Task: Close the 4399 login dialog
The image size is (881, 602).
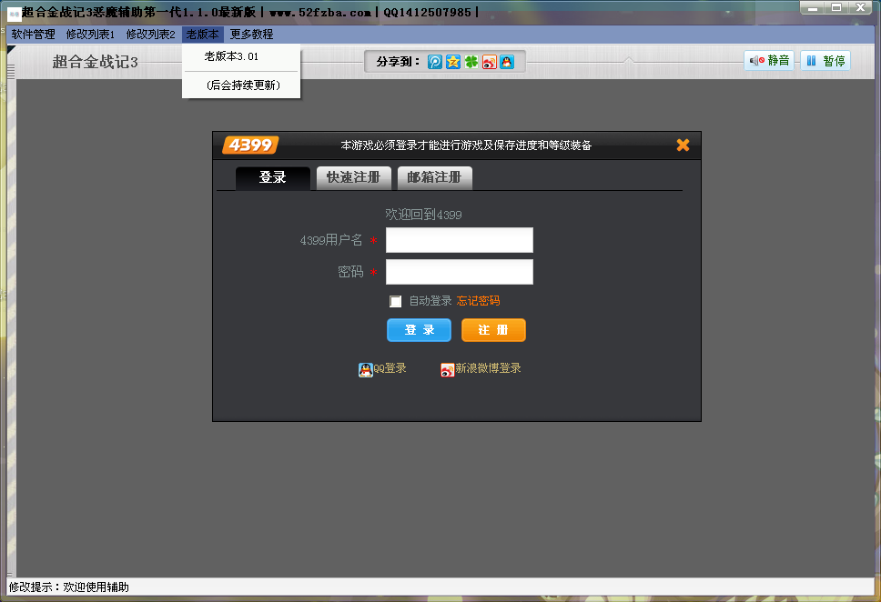Action: [x=683, y=145]
